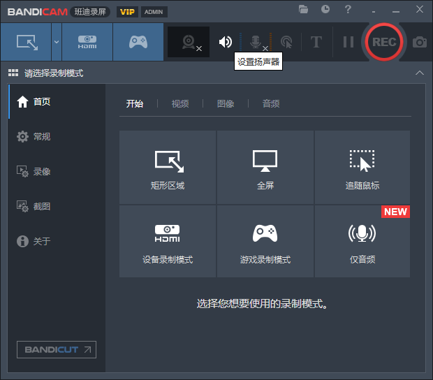Choose the 矩形区域 recording tile
The height and width of the screenshot is (380, 433).
[168, 168]
